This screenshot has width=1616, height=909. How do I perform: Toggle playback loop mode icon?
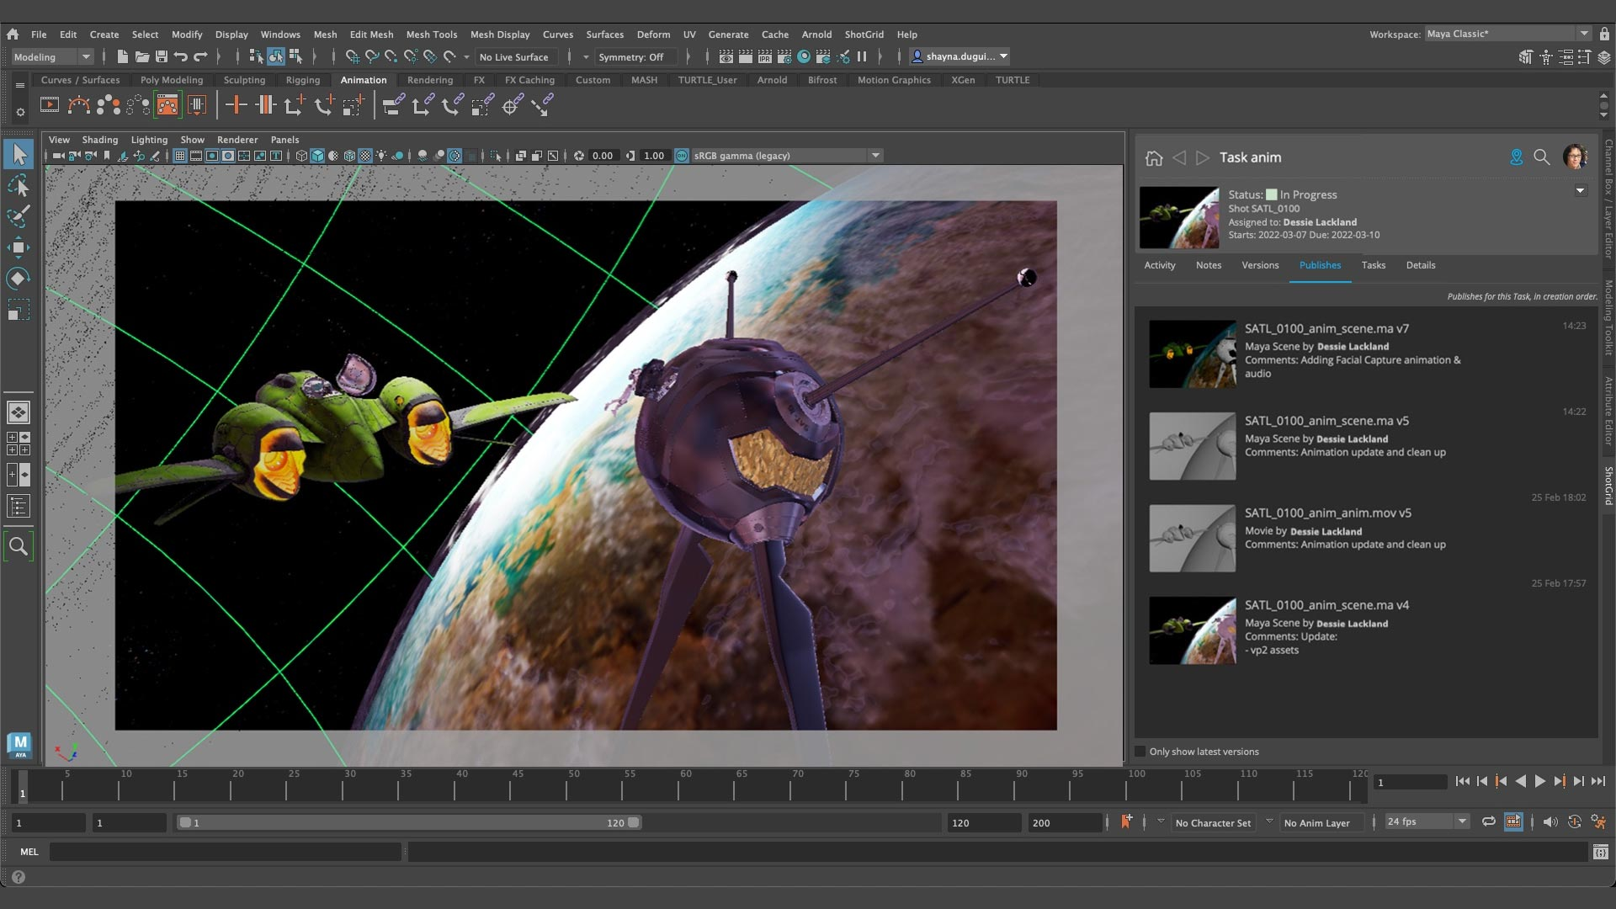pyautogui.click(x=1489, y=822)
